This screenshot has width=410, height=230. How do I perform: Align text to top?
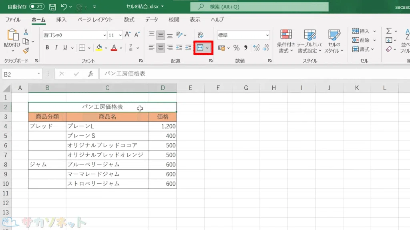151,35
